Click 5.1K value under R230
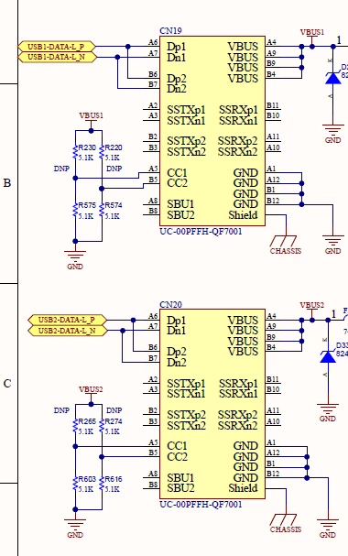This screenshot has height=556, width=348. [x=86, y=158]
